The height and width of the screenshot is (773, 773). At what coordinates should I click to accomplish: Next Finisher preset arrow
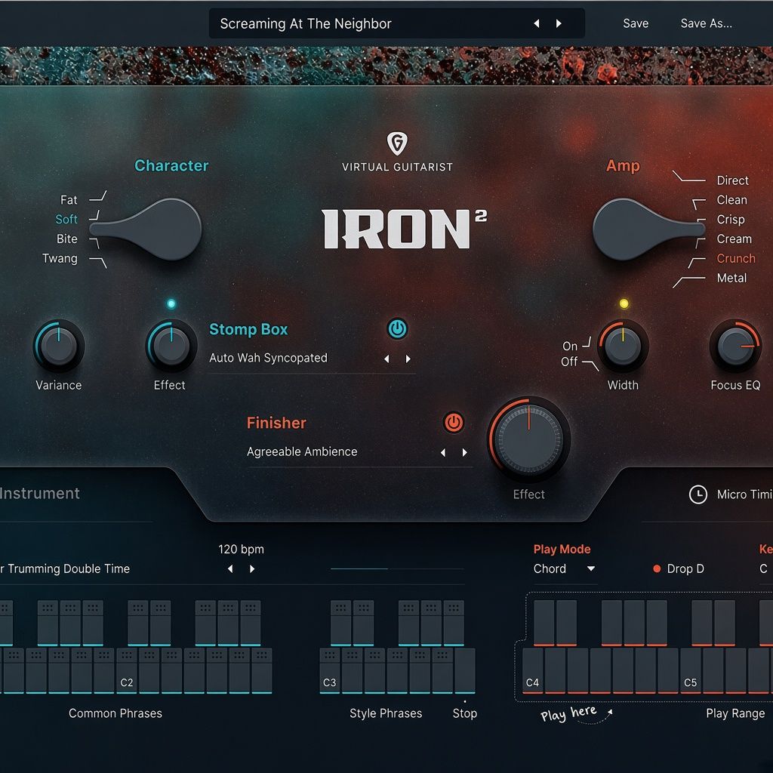464,453
